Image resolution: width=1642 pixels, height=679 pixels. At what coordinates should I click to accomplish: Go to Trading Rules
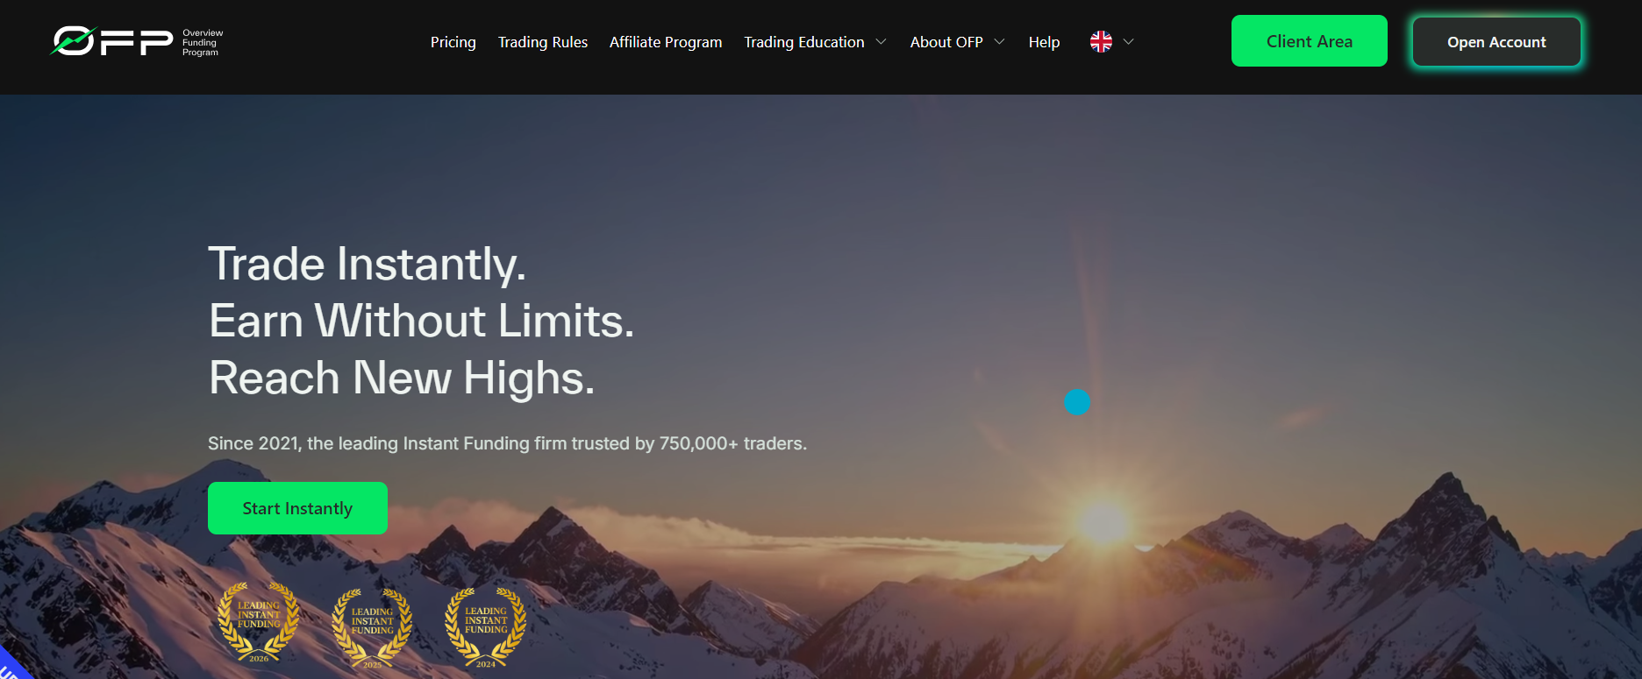(x=543, y=42)
